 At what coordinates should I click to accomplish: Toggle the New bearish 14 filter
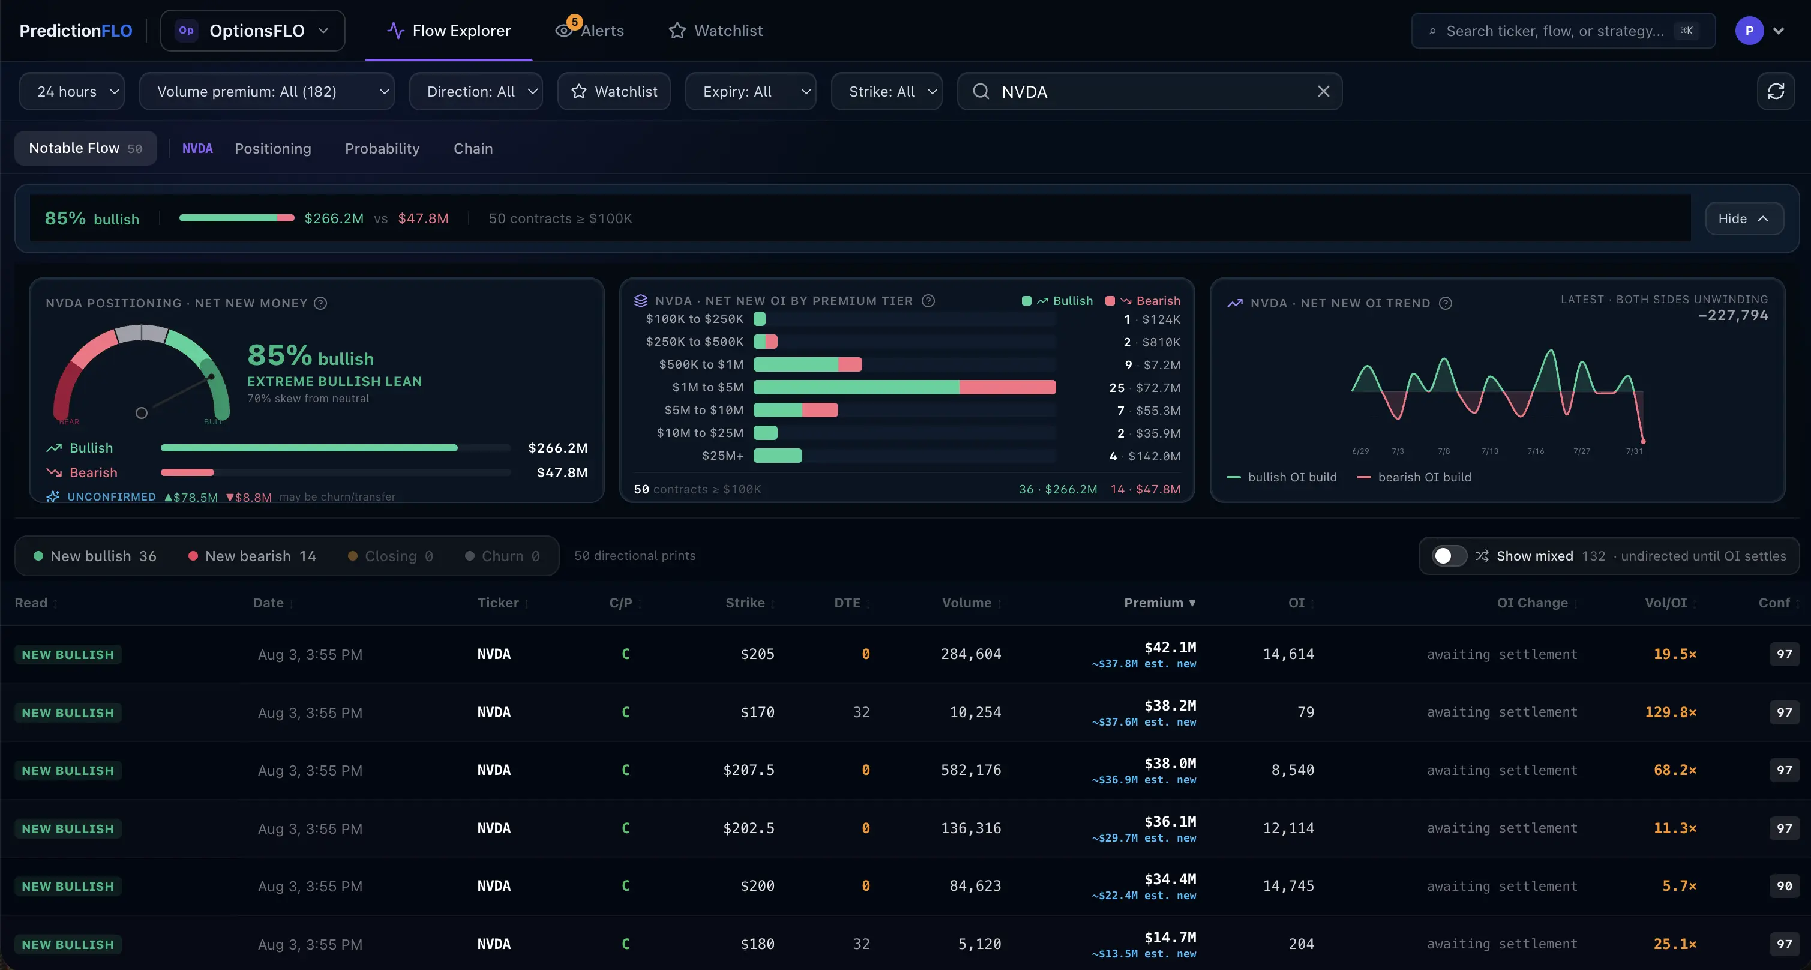coord(251,556)
